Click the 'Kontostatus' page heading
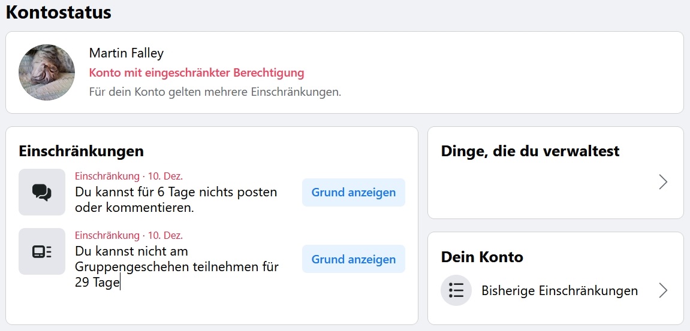690x331 pixels. coord(59,12)
